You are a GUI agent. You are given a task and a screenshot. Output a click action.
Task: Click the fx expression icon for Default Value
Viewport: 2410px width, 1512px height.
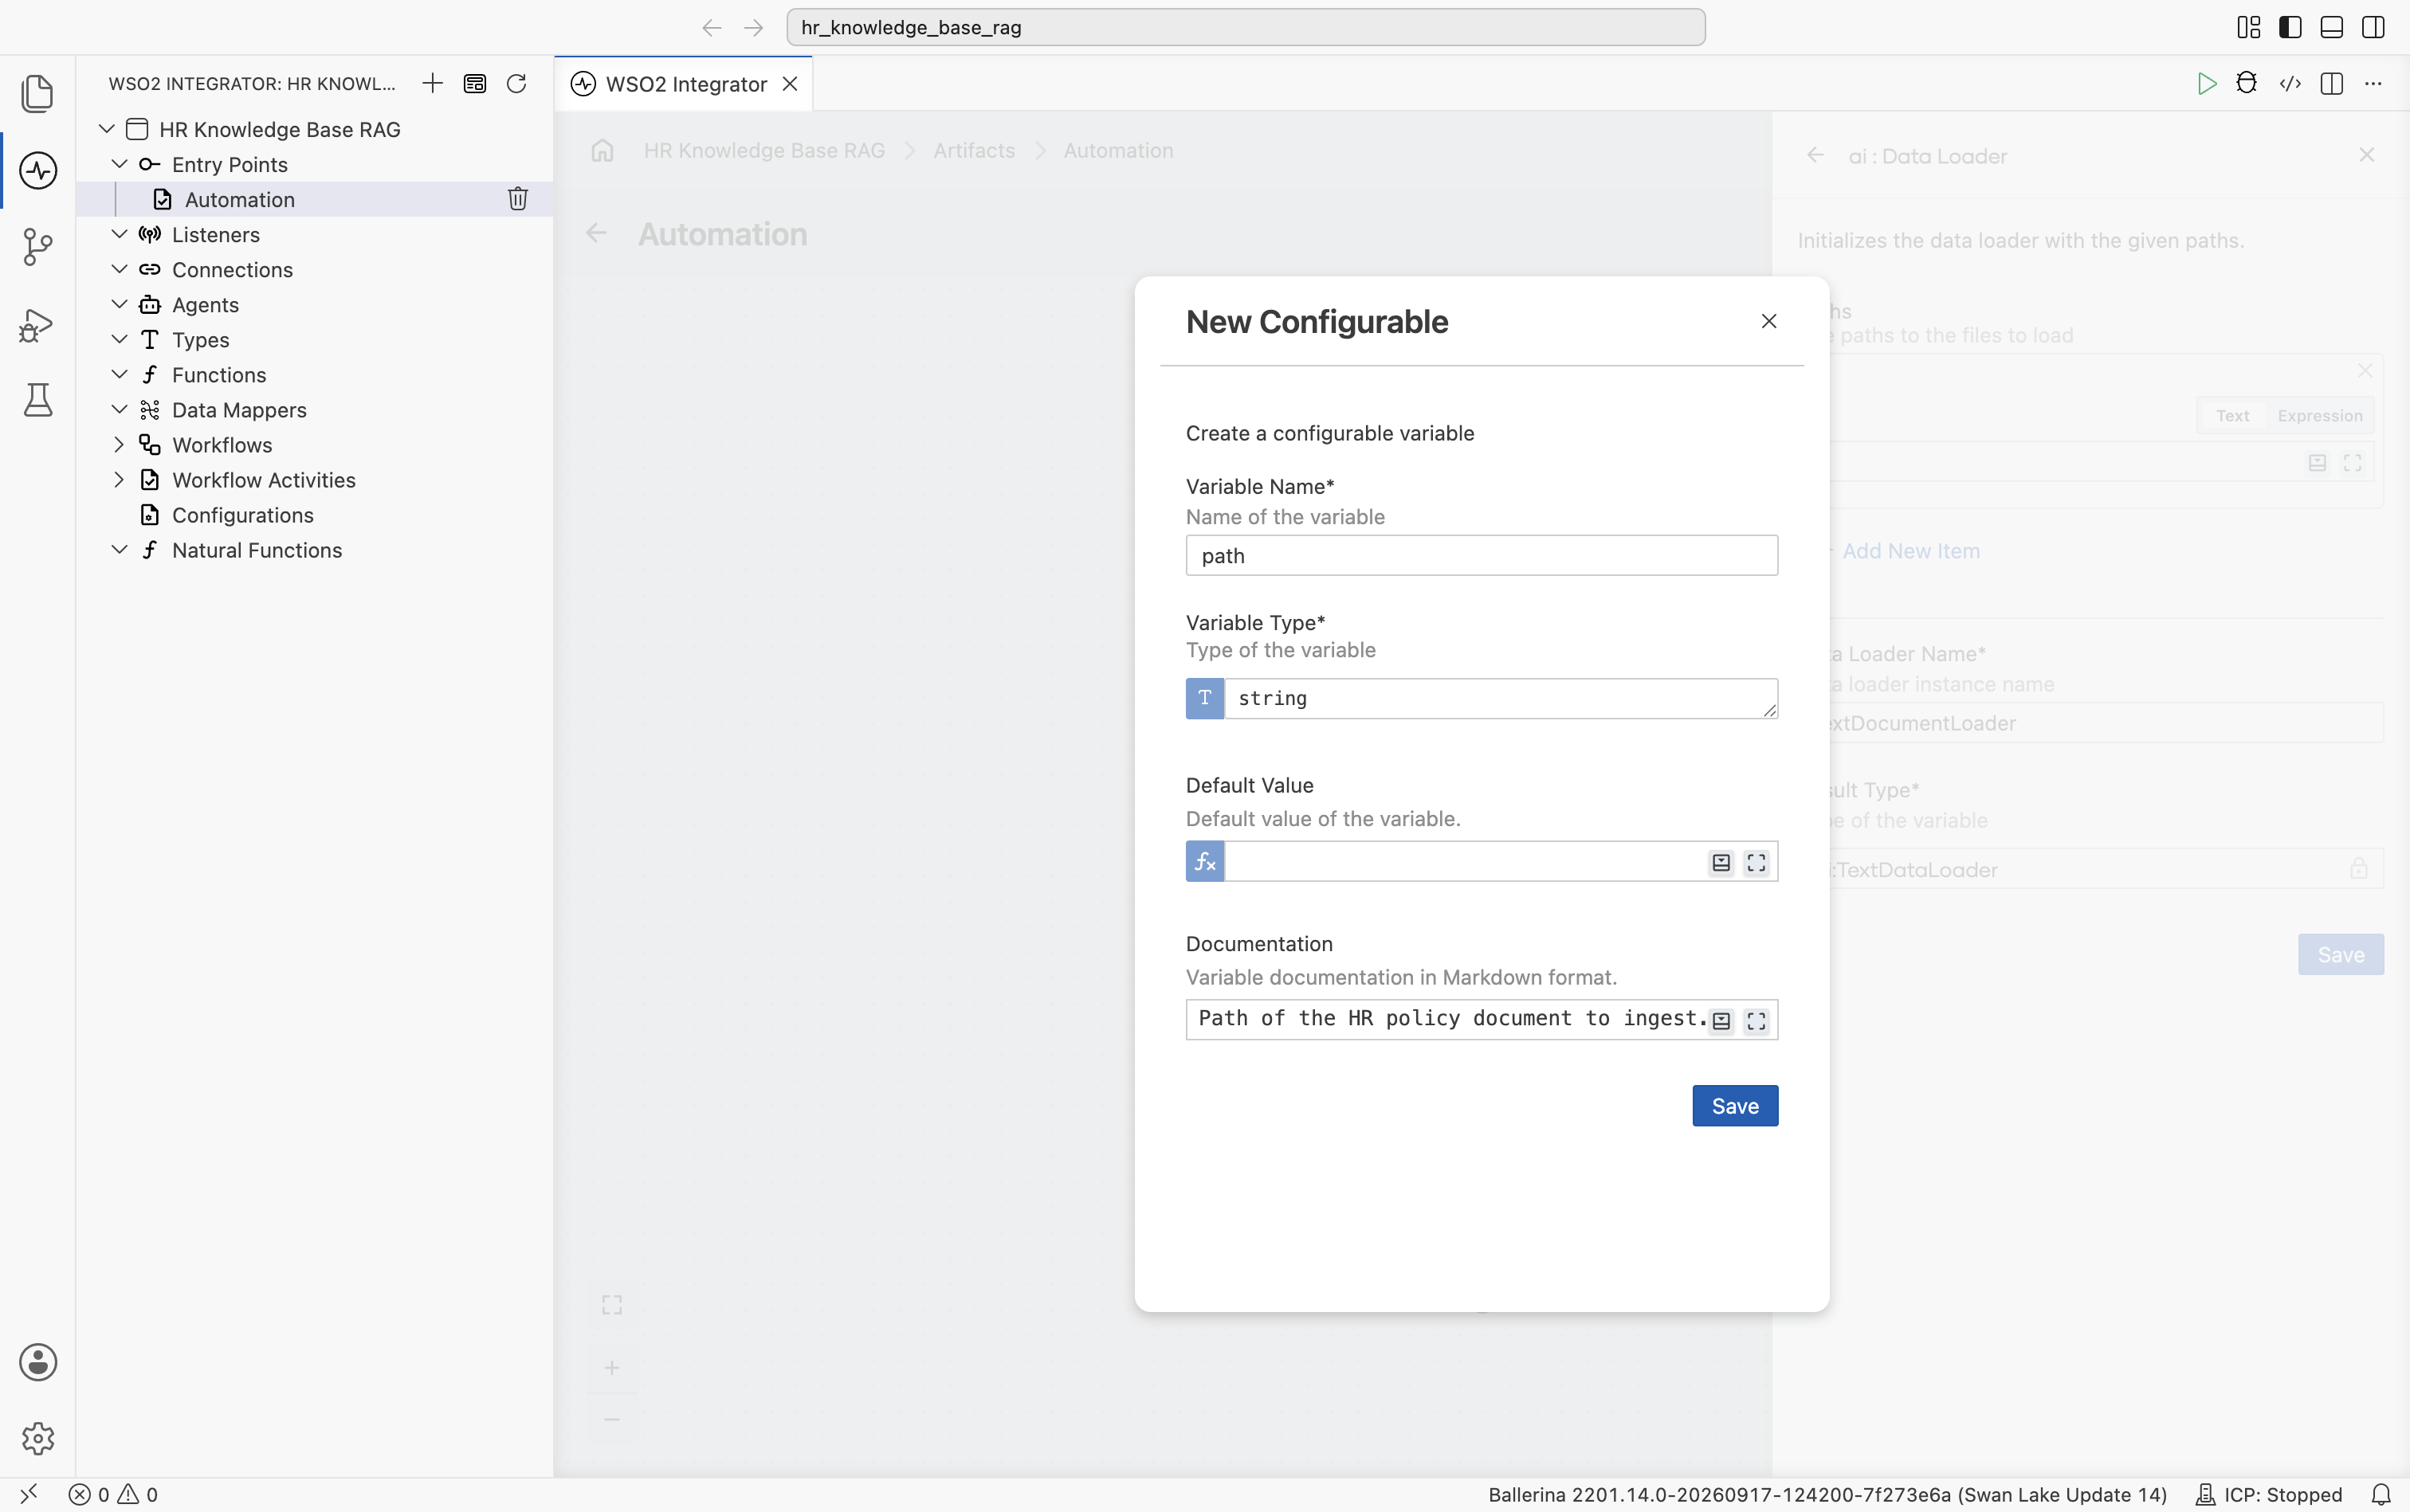(1204, 861)
